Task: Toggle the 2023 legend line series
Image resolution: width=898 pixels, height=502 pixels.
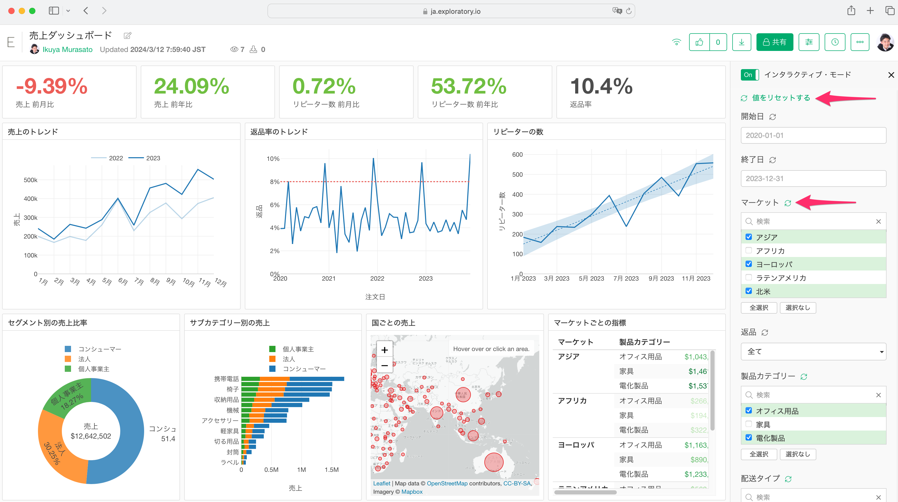Action: [144, 158]
